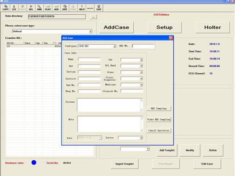Click the Serial No value 01414
This screenshot has height=176, width=235.
[67, 163]
